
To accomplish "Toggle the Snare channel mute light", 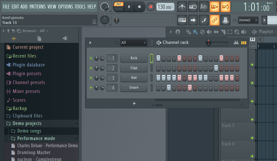I will [x=91, y=88].
